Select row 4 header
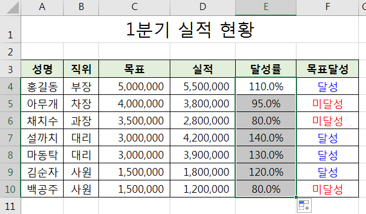 10,86
